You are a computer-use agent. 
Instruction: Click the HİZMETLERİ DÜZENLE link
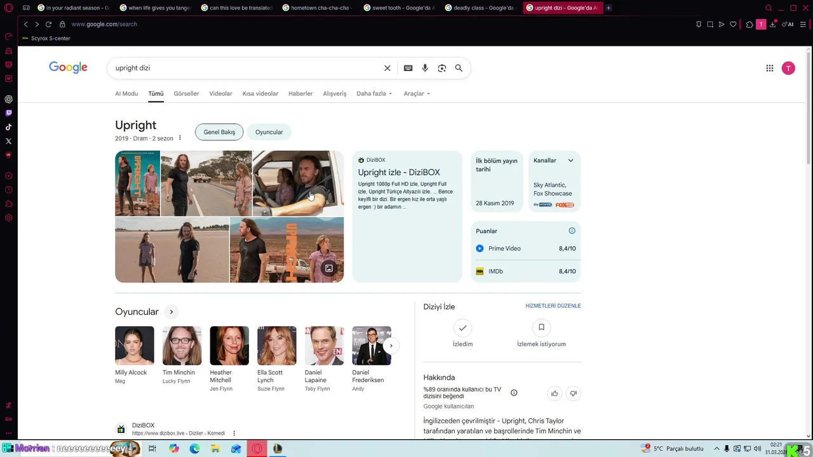tap(553, 306)
